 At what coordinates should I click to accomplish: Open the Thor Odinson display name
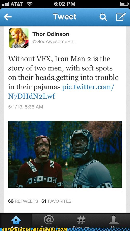pyautogui.click(x=51, y=34)
